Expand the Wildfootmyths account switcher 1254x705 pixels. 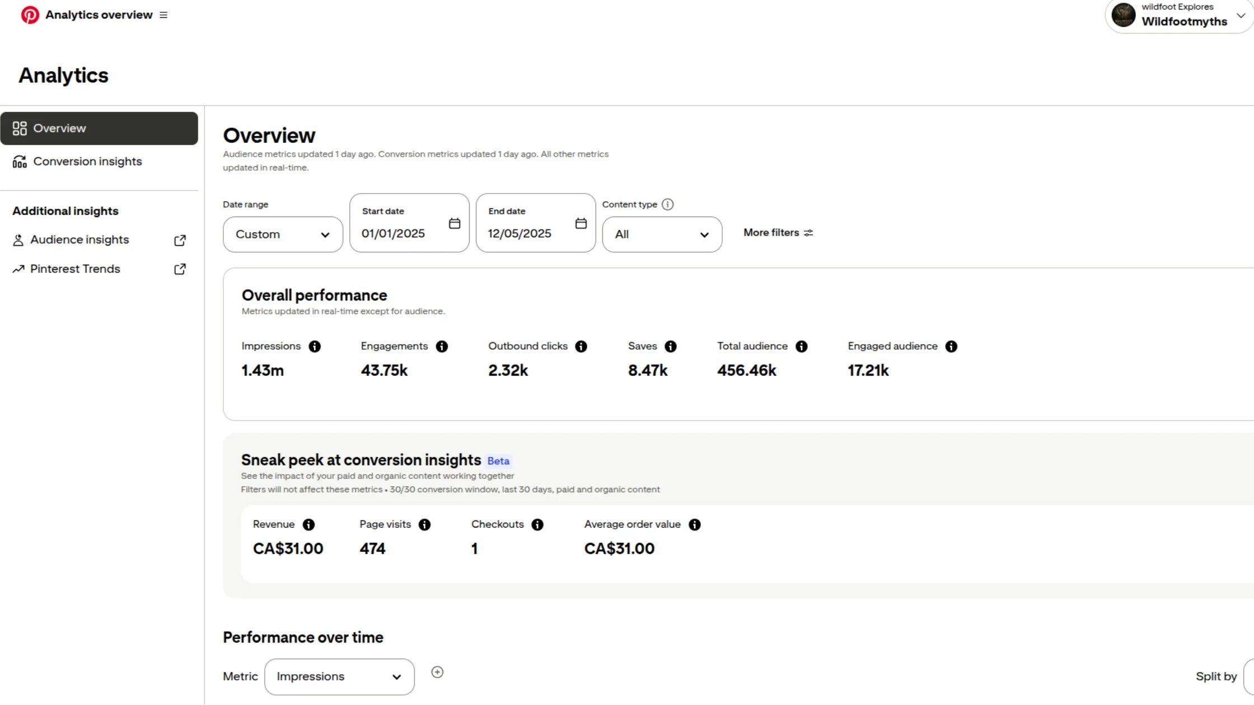tap(1241, 16)
